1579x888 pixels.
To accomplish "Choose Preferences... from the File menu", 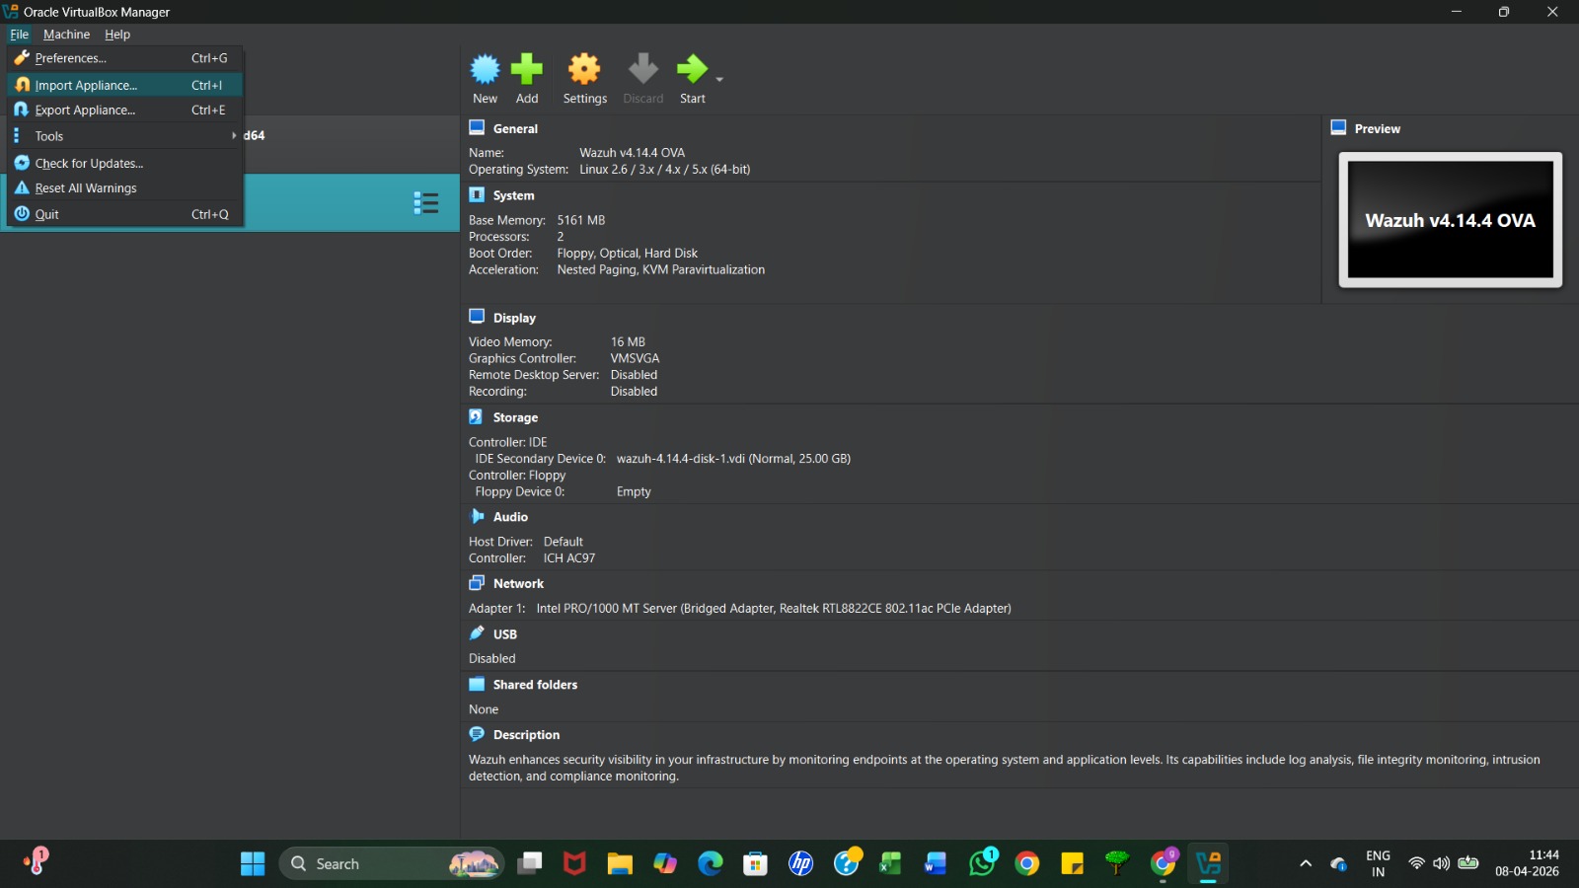I will point(124,58).
